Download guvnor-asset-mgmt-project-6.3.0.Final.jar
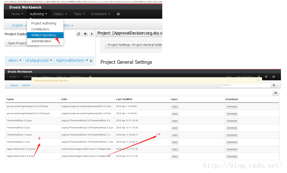 coord(232,107)
